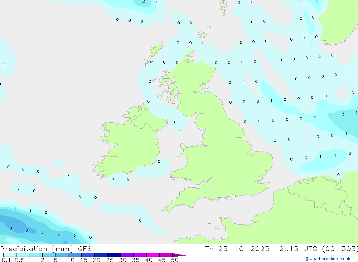This screenshot has width=358, height=262.
Task: Click the 'Precipitation [mm]' title text
Action: point(37,249)
